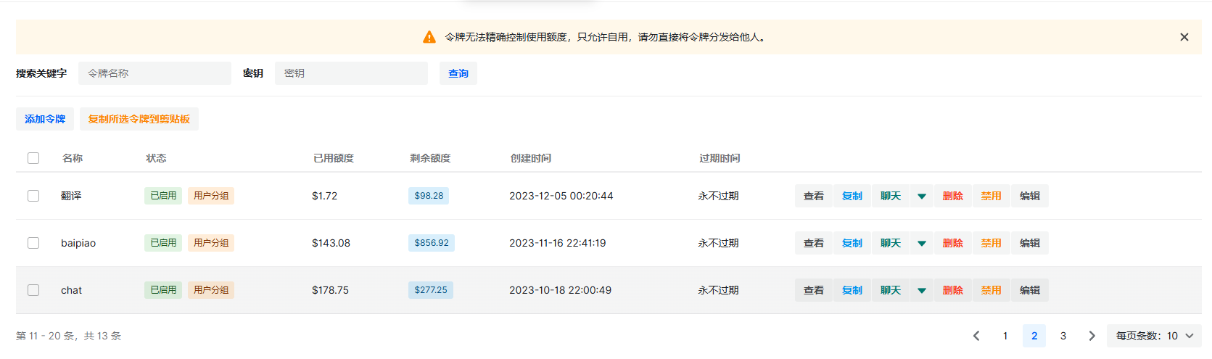
Task: Expand the dropdown arrow in the chat token row
Action: [x=921, y=290]
